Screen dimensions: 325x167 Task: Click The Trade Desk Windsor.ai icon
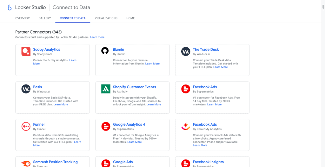[x=186, y=51]
